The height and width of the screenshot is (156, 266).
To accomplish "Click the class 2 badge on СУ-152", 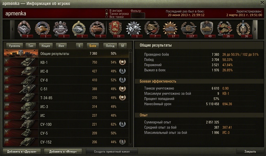I will [122, 142].
